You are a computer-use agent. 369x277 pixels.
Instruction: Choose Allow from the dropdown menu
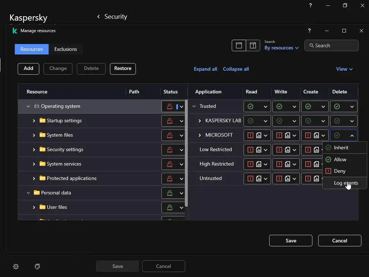point(344,159)
